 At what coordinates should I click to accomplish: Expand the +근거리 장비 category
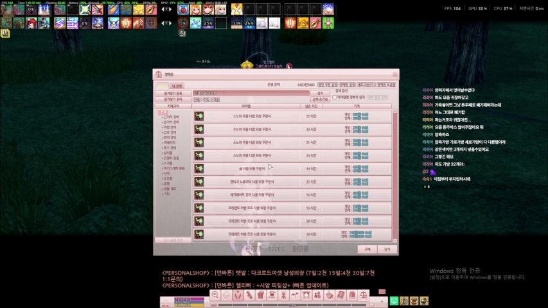click(171, 117)
